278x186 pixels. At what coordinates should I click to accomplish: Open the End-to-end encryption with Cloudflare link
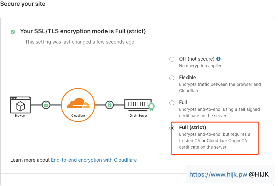coord(94,160)
